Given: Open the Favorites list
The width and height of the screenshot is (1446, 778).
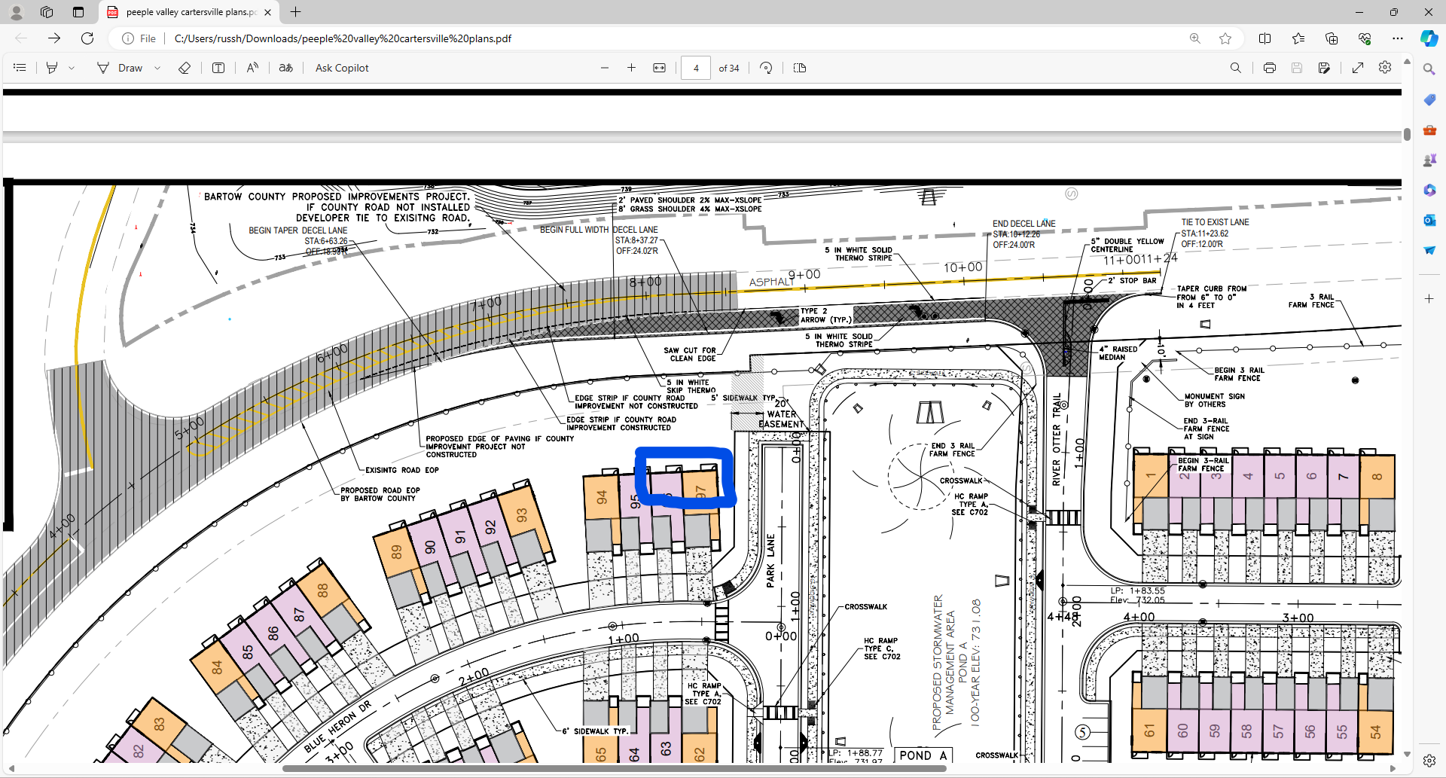Looking at the screenshot, I should point(1298,38).
